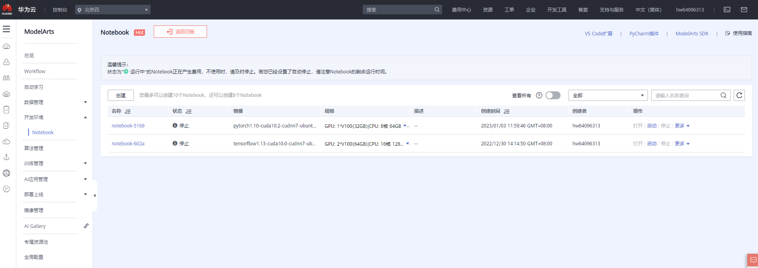Select 全局配置 in the sidebar
The image size is (758, 268).
pos(34,257)
